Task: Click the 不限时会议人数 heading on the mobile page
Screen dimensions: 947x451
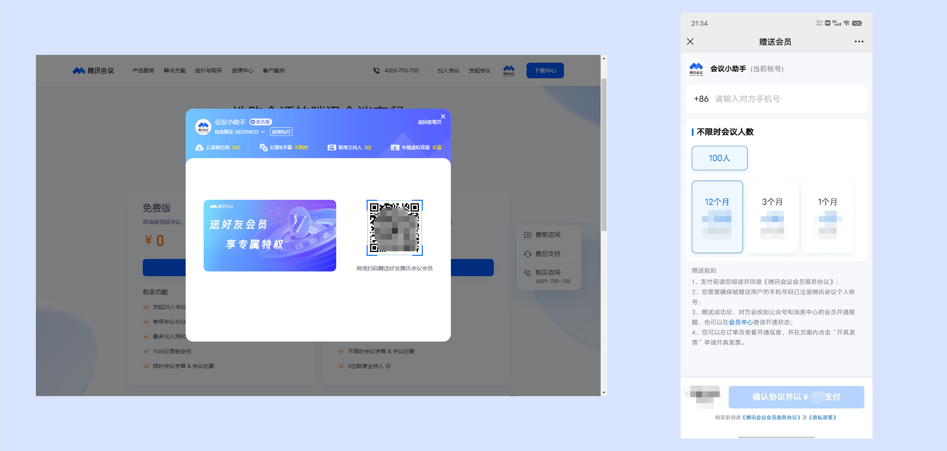Action: click(725, 132)
